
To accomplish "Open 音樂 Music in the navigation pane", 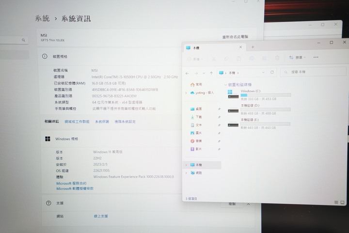I will [196, 141].
